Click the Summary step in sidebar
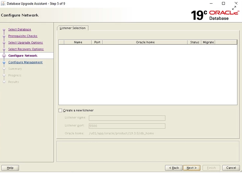This screenshot has width=242, height=173. pyautogui.click(x=15, y=69)
